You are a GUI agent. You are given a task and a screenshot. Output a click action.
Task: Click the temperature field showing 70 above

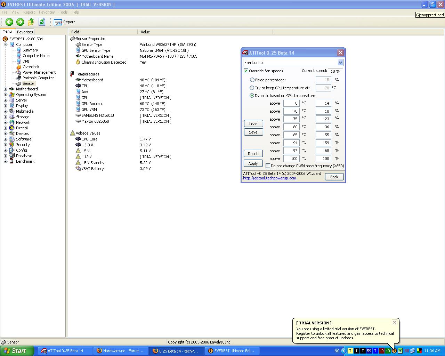[x=291, y=111]
